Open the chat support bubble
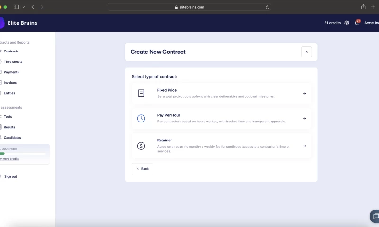This screenshot has width=379, height=227. (375, 216)
